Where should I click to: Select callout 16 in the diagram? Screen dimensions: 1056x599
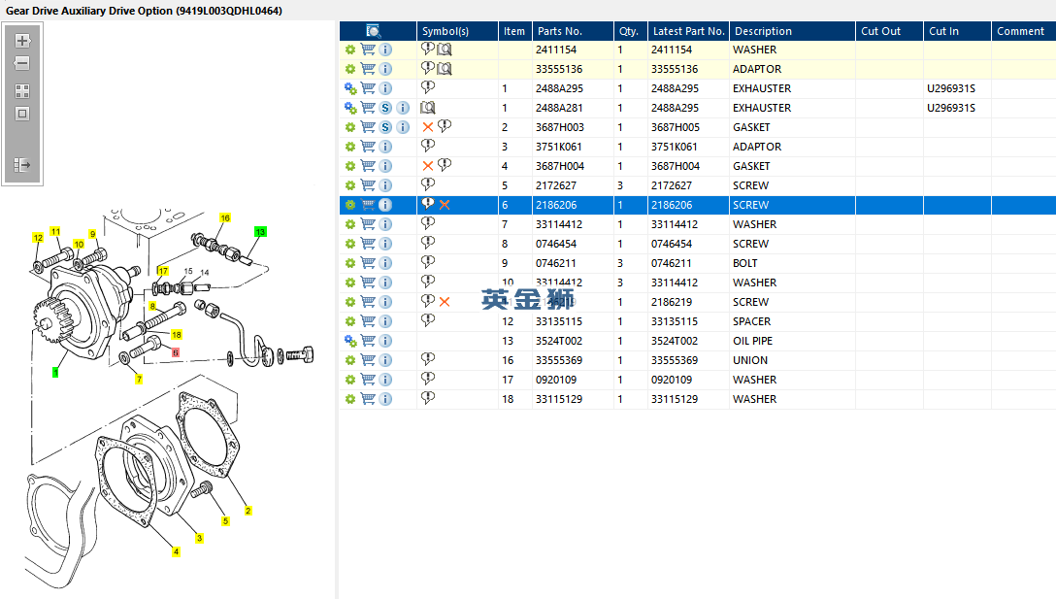click(225, 217)
